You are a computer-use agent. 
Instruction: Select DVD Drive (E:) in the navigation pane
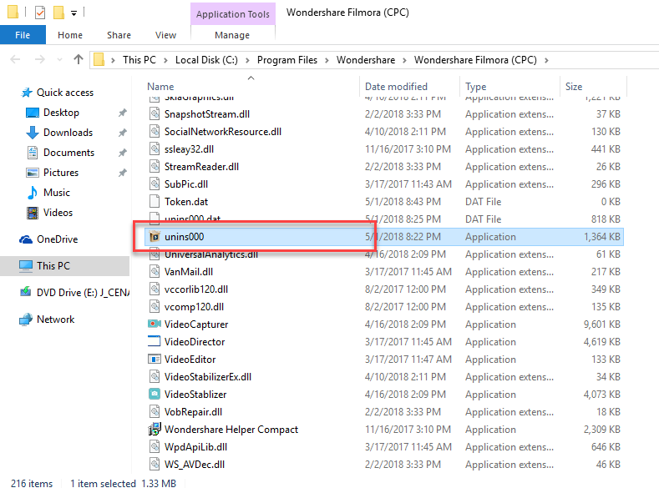(x=83, y=293)
